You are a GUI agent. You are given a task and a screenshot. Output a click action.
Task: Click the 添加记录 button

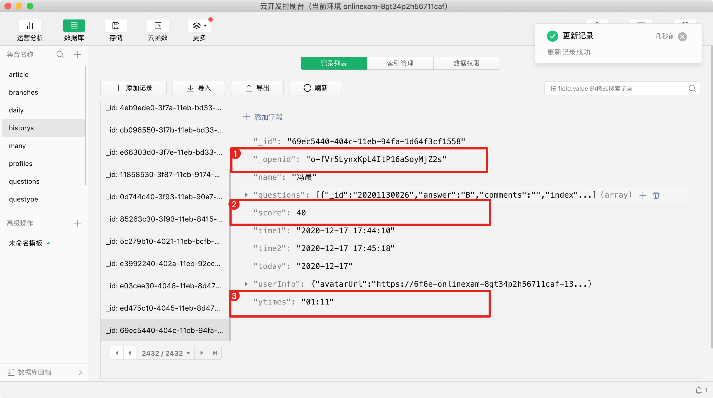pos(133,88)
